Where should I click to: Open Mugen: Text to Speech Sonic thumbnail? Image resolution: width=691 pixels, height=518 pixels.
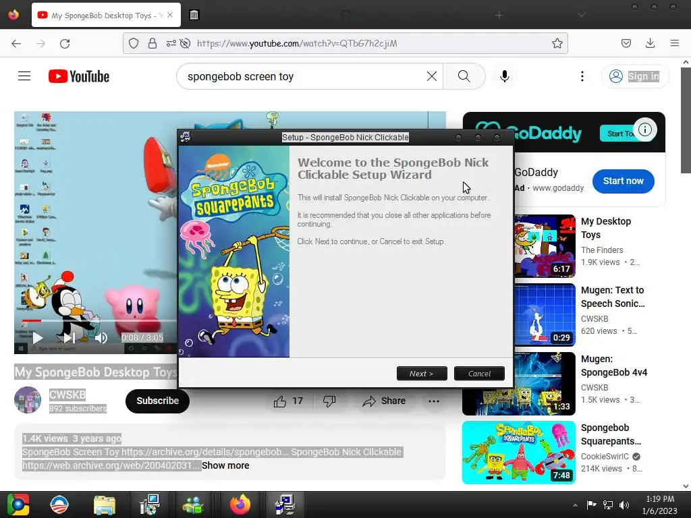[x=545, y=314]
